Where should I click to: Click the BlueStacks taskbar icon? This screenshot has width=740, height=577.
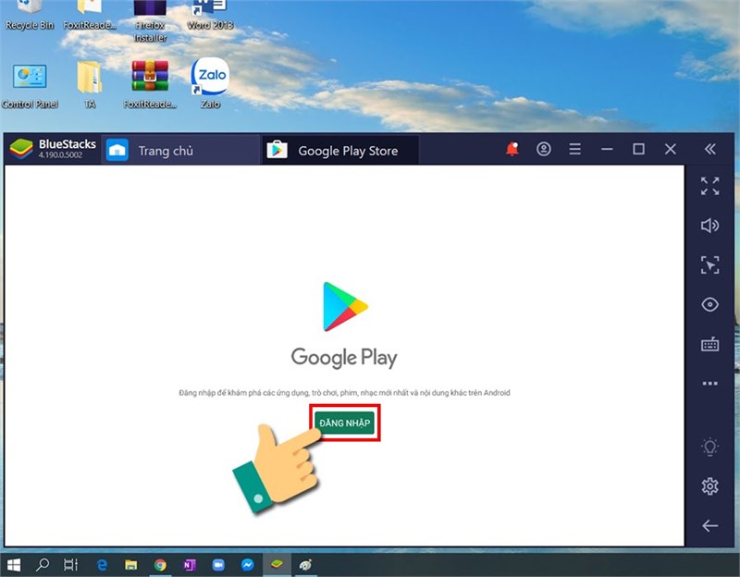[277, 564]
